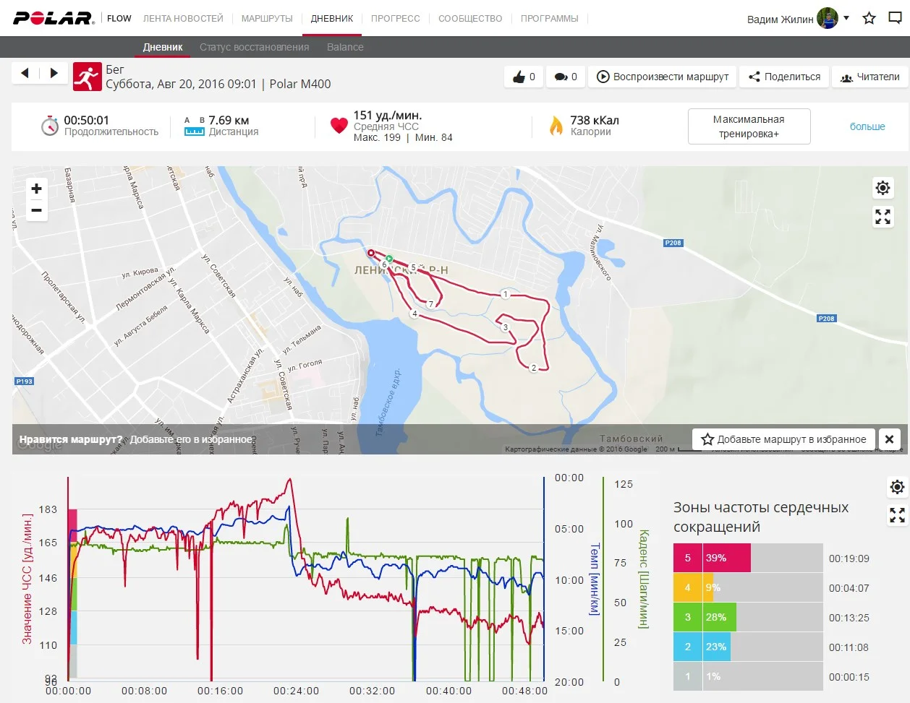
Task: Click Значение ЧСС axis label
Action: click(x=27, y=579)
